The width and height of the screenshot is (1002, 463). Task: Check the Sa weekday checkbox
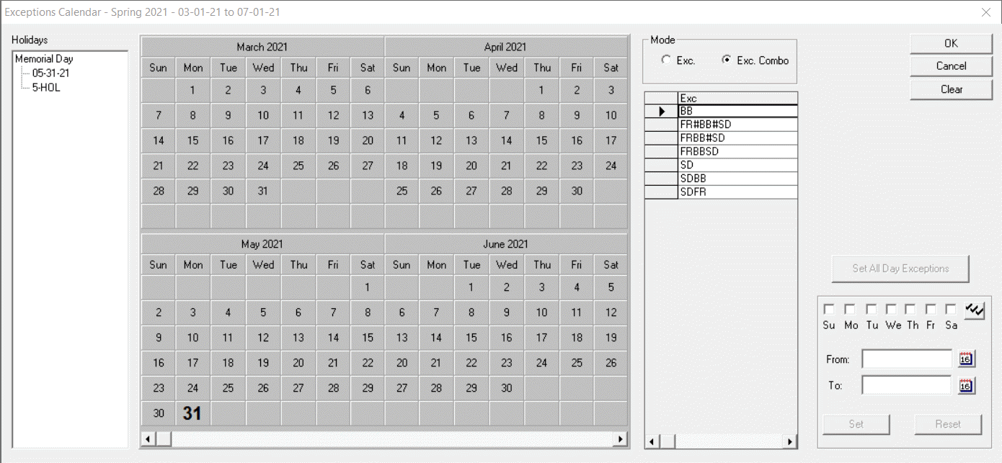tap(951, 308)
